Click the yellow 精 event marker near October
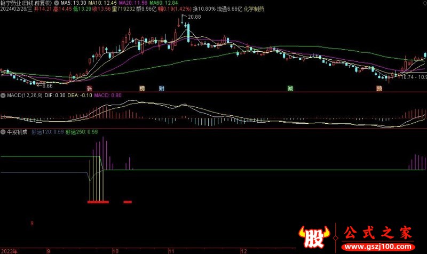The image size is (427, 254). [142, 88]
